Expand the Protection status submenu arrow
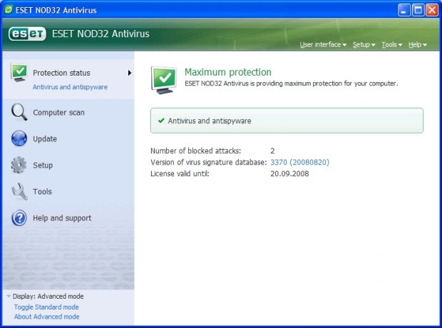 click(129, 73)
